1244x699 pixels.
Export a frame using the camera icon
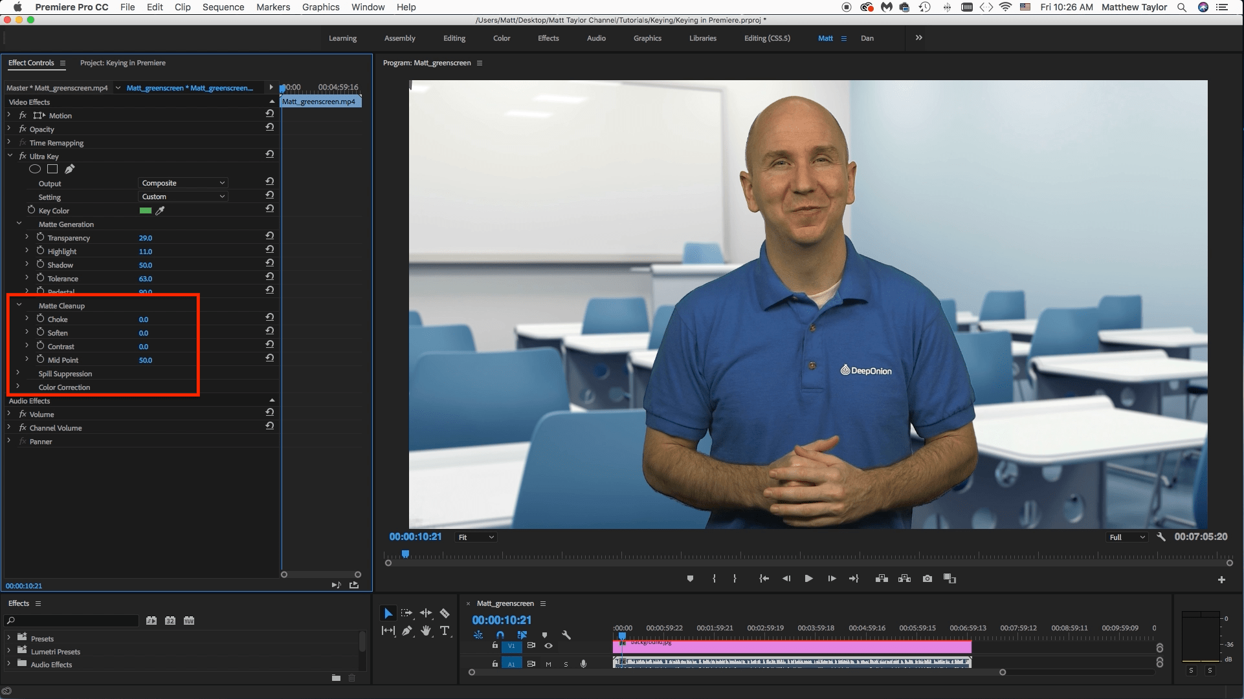click(927, 579)
